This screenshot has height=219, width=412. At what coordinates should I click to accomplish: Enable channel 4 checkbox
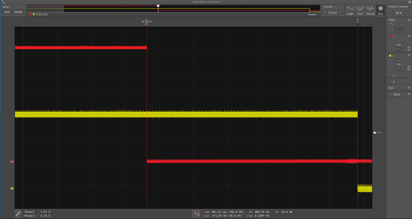[390, 81]
